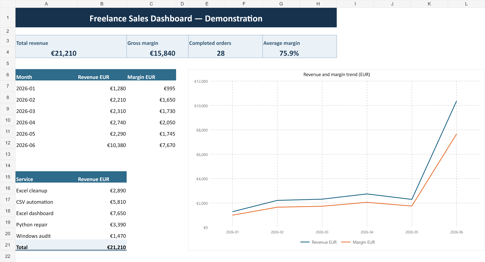Select the €3,390 Python repair revenue
The height and width of the screenshot is (262, 485).
(x=102, y=222)
